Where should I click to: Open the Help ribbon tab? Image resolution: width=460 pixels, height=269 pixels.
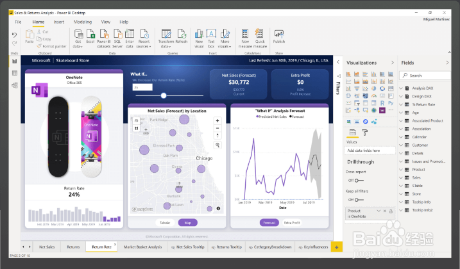click(124, 22)
